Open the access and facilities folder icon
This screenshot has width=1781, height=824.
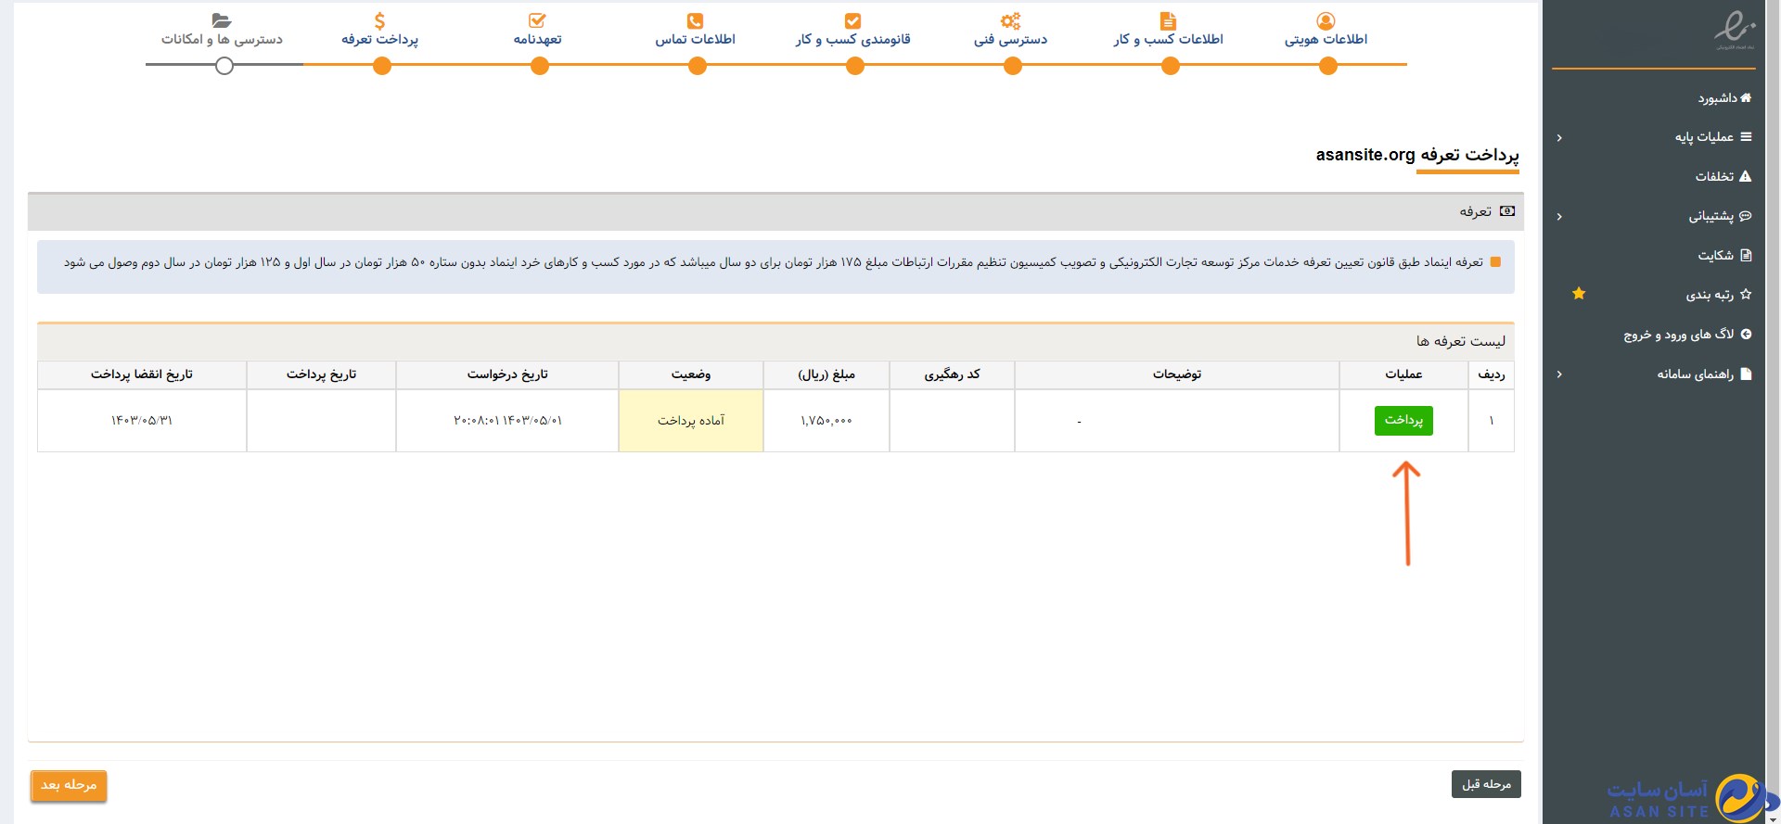[222, 20]
